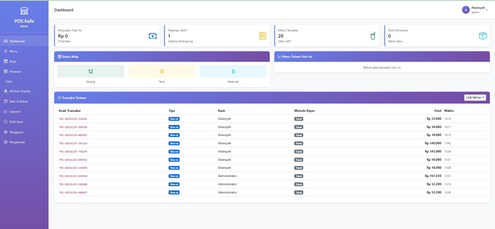495x229 pixels.
Task: Click the cash icon in Penjualan Hari Ini card
Action: pyautogui.click(x=153, y=36)
